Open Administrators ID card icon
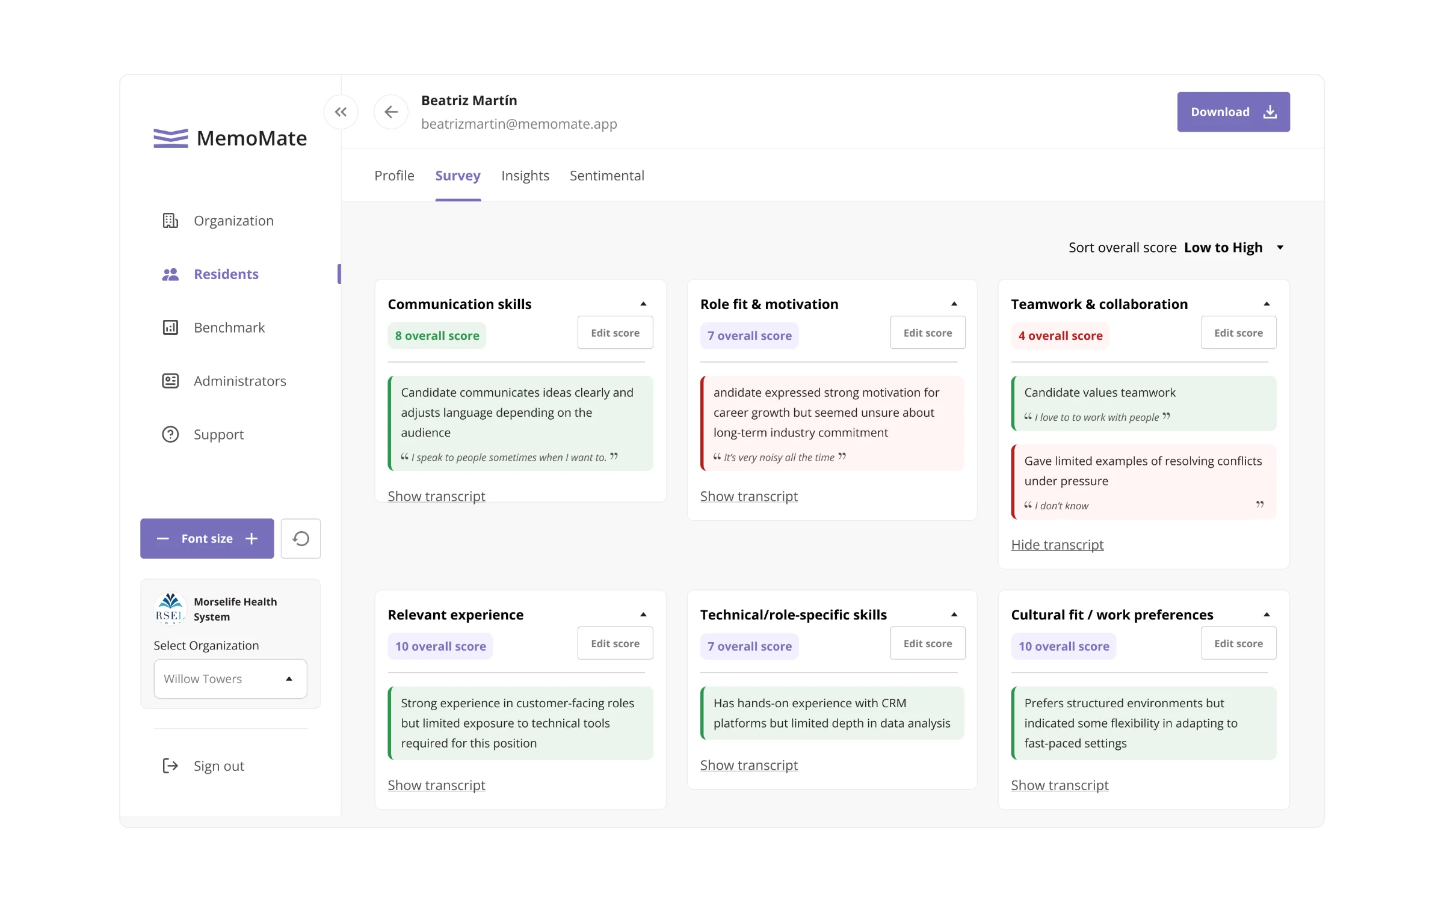Image resolution: width=1444 pixels, height=902 pixels. pos(170,381)
